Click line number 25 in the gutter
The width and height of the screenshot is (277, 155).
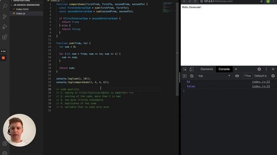pyautogui.click(x=50, y=89)
